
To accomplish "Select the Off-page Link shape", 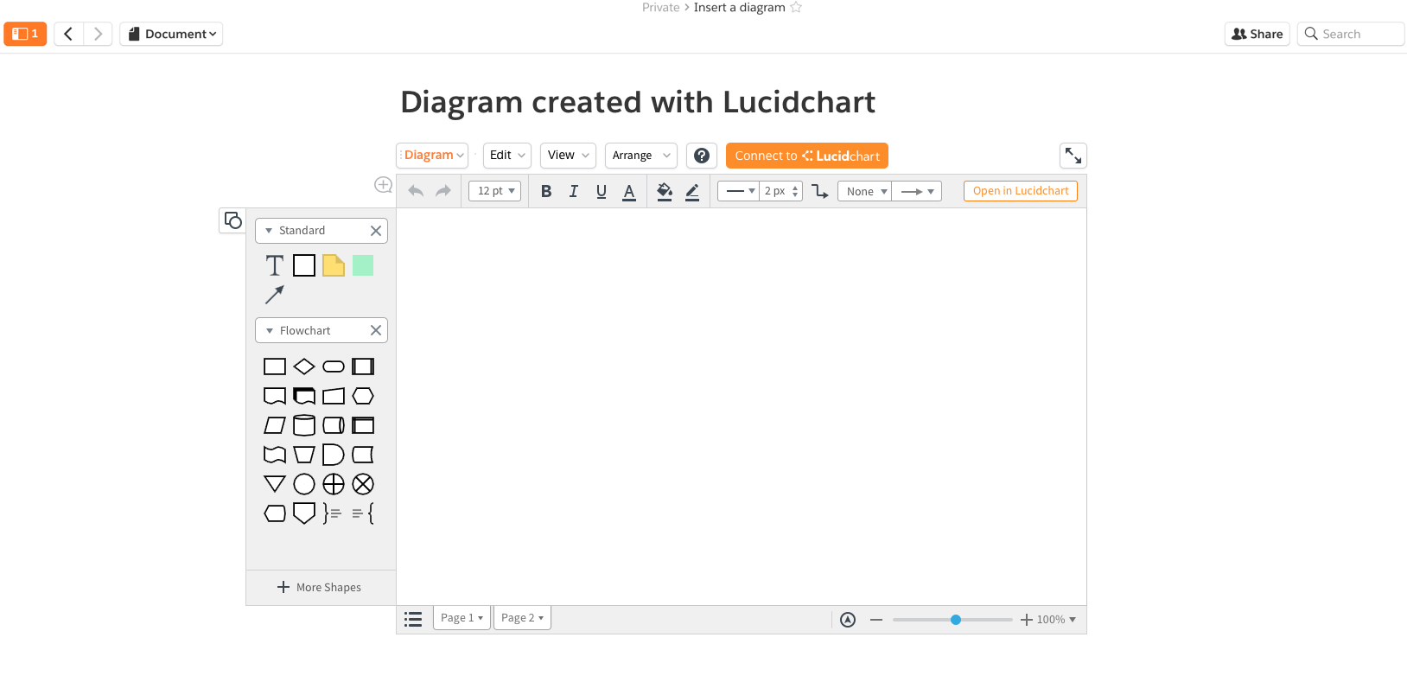I will pyautogui.click(x=304, y=513).
